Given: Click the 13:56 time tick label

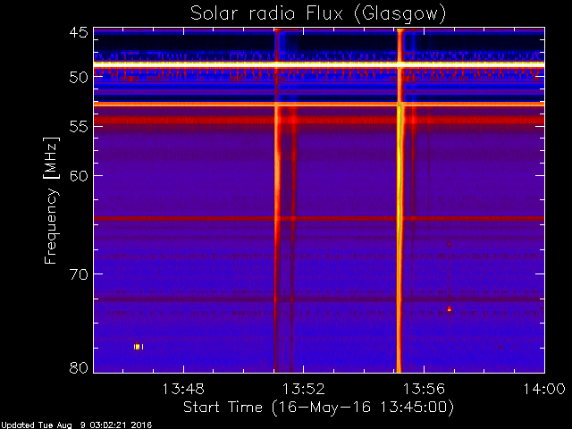Looking at the screenshot, I should pos(424,389).
